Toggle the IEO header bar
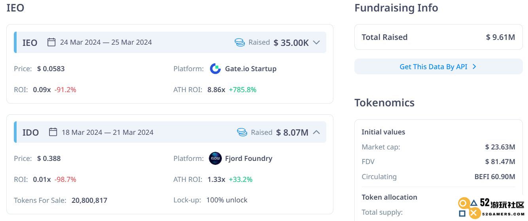Image resolution: width=528 pixels, height=221 pixels. coord(170,42)
